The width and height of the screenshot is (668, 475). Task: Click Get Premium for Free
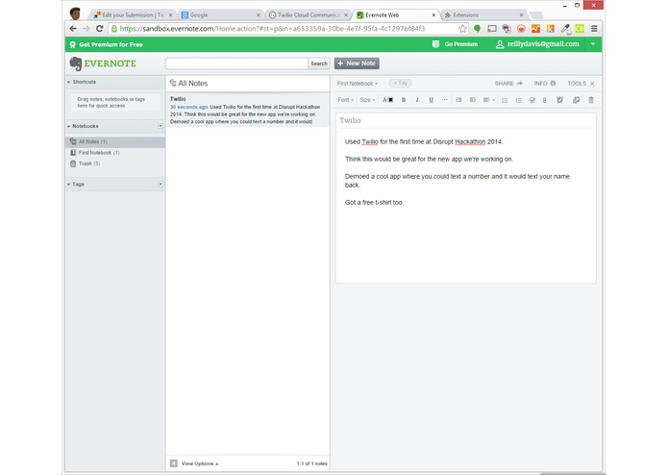[106, 44]
